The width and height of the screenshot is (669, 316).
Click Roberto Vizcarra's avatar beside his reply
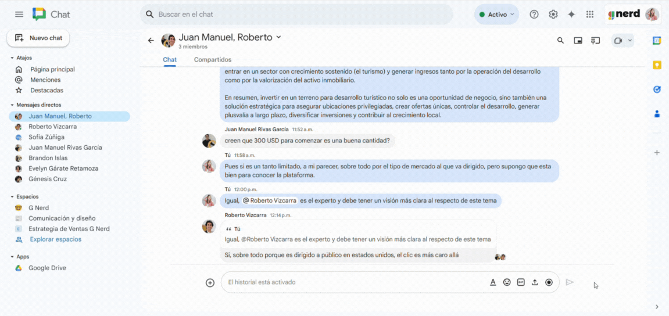[209, 227]
